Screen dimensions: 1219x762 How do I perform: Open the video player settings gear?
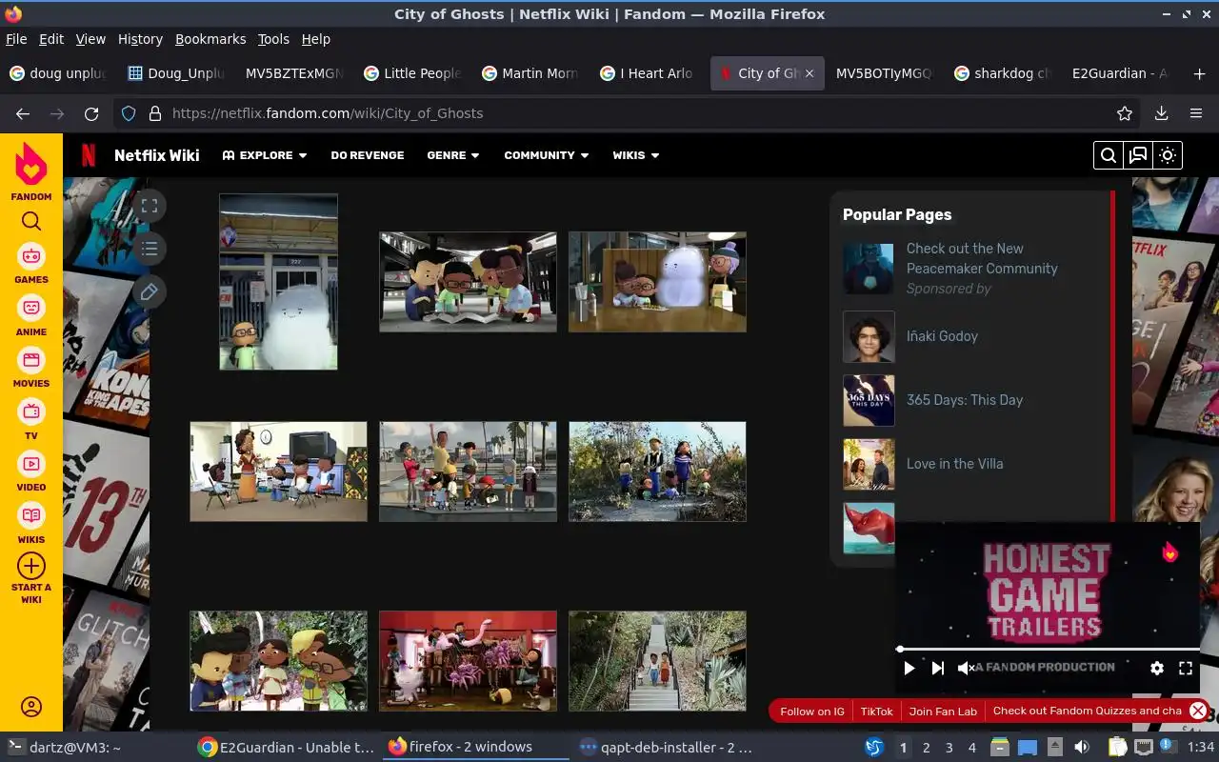tap(1157, 669)
